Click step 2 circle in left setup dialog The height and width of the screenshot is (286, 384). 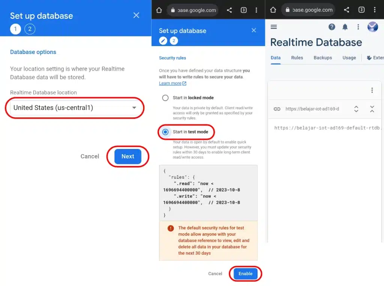[x=30, y=29]
